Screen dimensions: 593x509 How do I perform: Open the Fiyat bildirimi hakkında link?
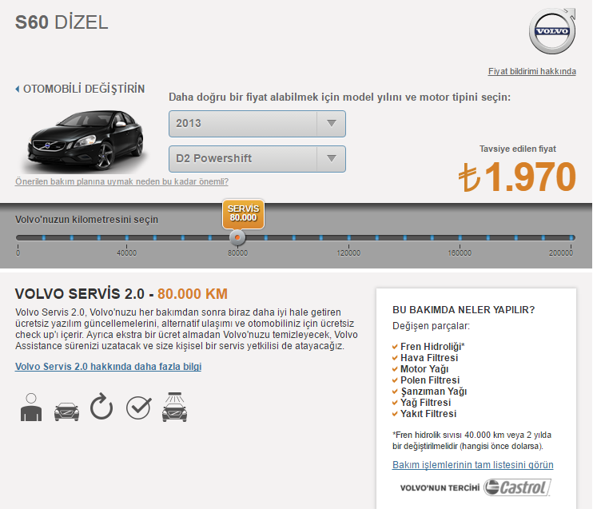[531, 71]
